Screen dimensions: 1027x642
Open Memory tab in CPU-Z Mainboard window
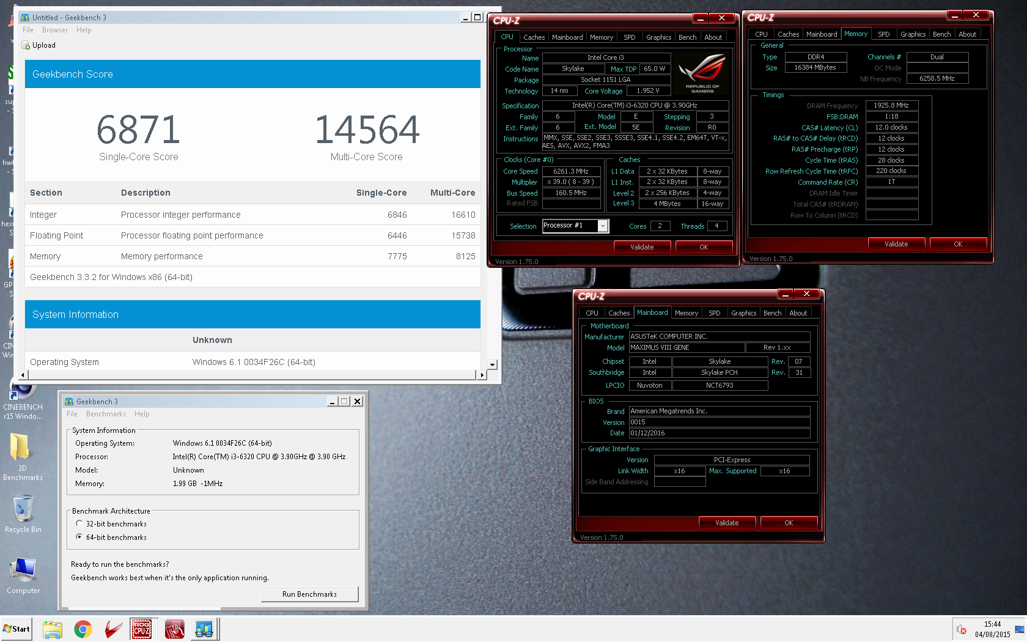point(687,313)
